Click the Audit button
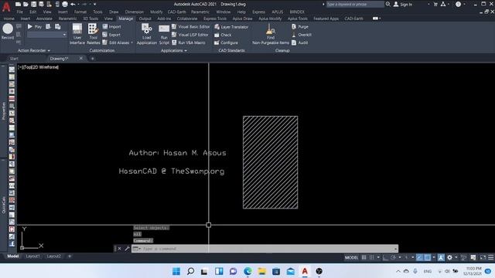Image resolution: width=495 pixels, height=278 pixels. [299, 42]
